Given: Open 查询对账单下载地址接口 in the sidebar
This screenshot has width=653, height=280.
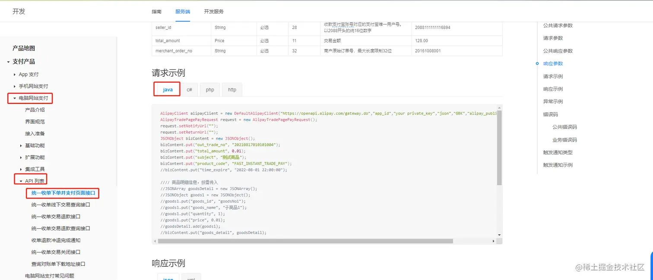Looking at the screenshot, I should point(58,264).
